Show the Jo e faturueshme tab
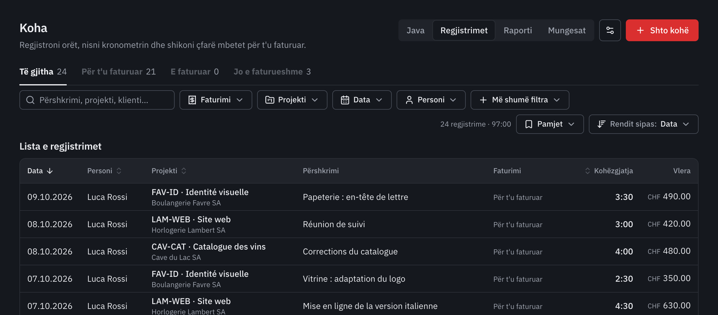 pos(272,72)
